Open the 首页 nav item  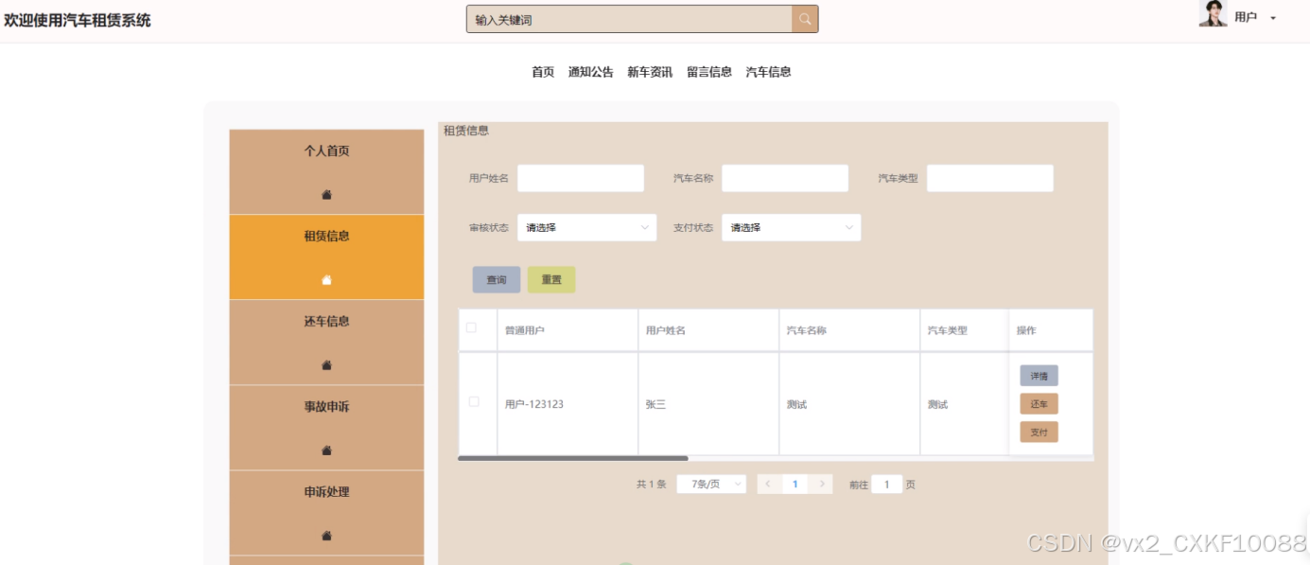[x=543, y=72]
